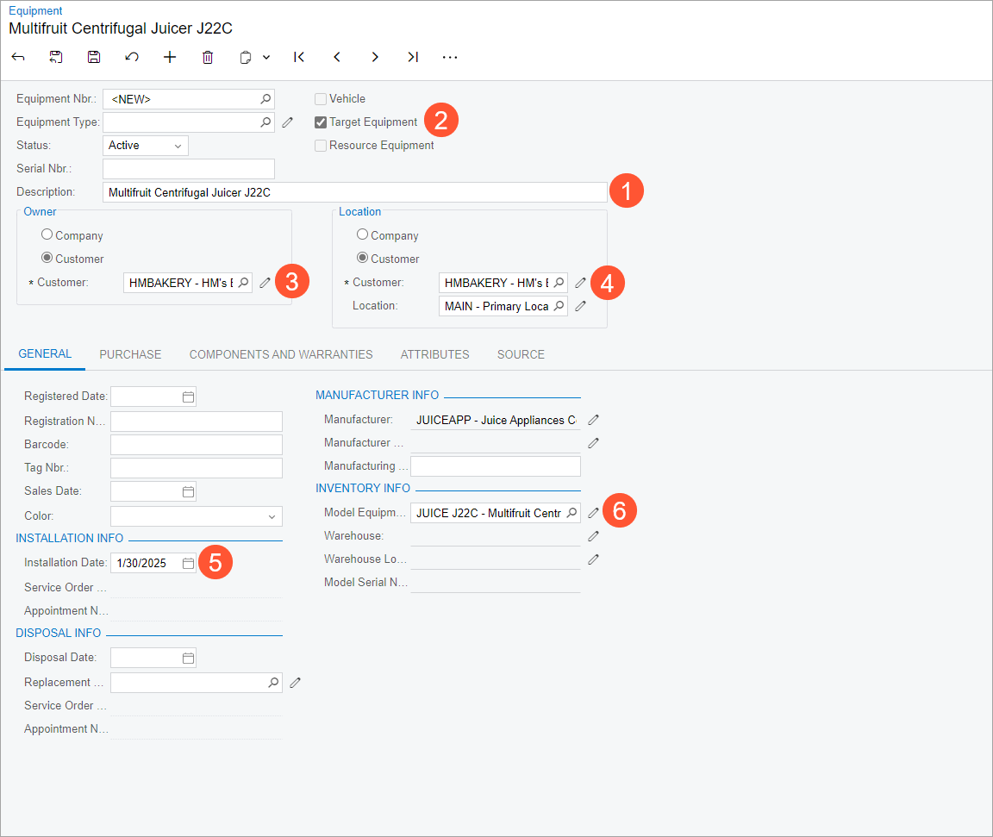Open the Status dropdown
This screenshot has height=837, width=993.
click(x=145, y=146)
